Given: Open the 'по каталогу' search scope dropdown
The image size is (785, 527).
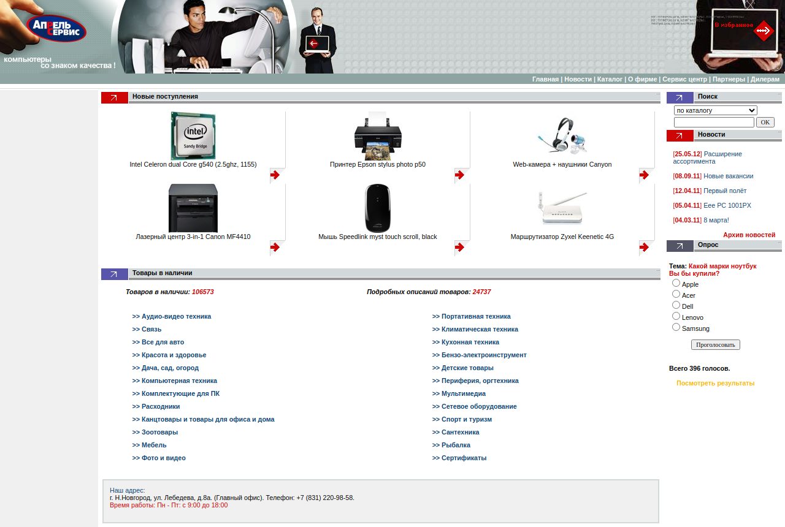Looking at the screenshot, I should coord(716,110).
